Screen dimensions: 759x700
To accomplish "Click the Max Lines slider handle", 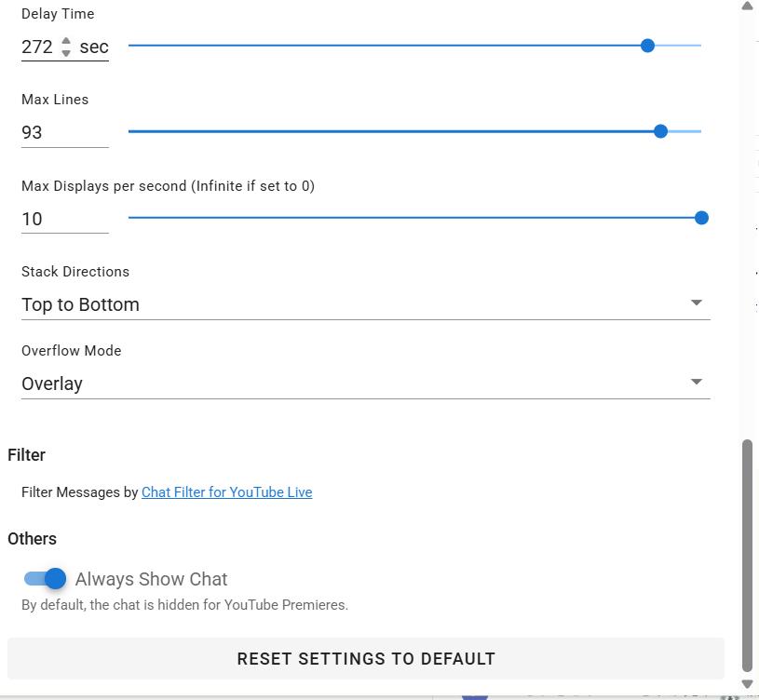I will click(x=660, y=131).
